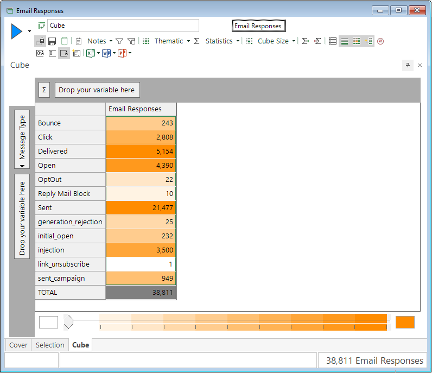Export the cube to PowerPoint

[122, 53]
